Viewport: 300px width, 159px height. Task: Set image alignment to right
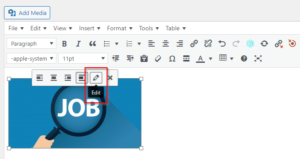click(x=68, y=78)
